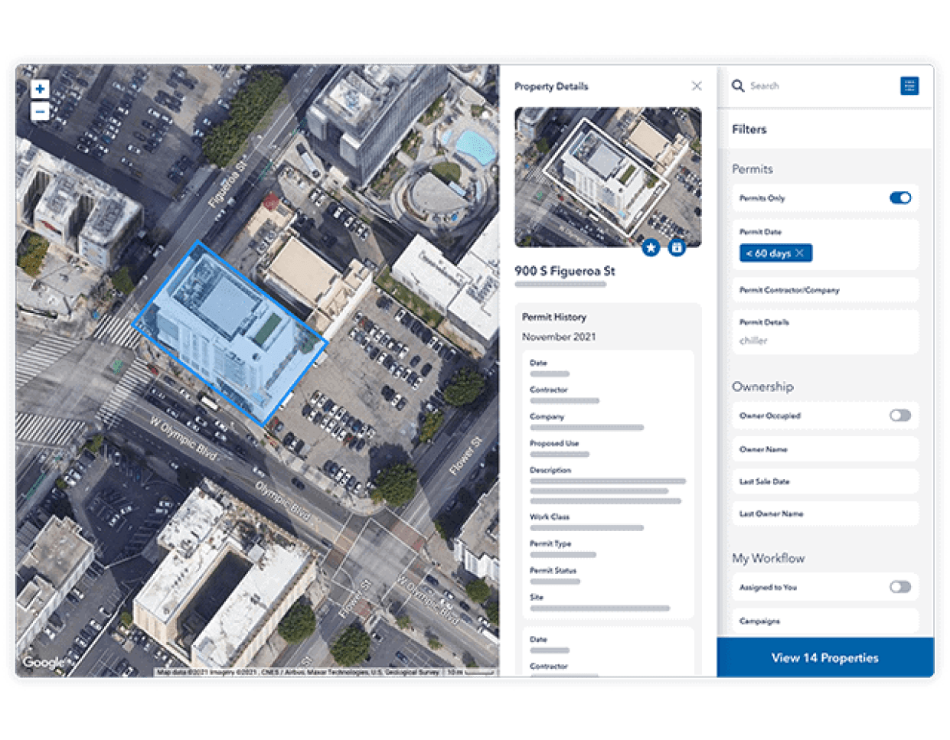Click the search magnifier icon
This screenshot has width=950, height=740.
point(737,86)
